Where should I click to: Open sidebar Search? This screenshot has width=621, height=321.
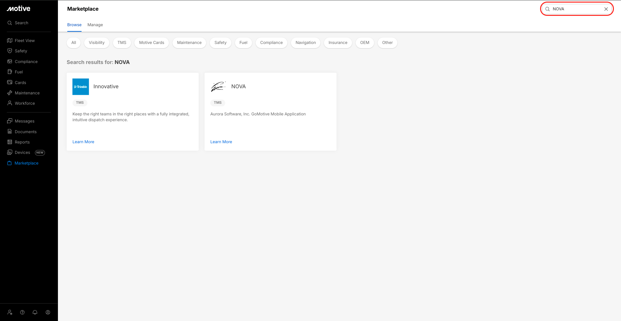pos(21,23)
